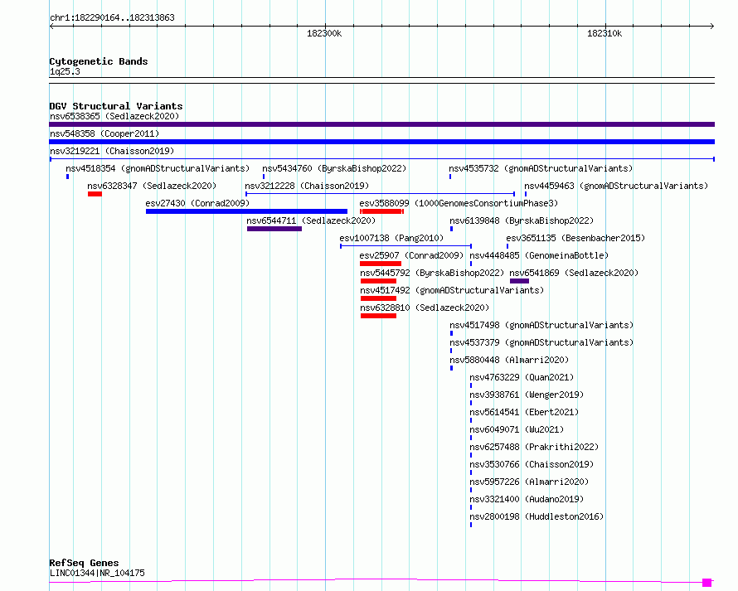
Task: Open nsv4517492 gnomAD variant label
Action: pyautogui.click(x=452, y=290)
